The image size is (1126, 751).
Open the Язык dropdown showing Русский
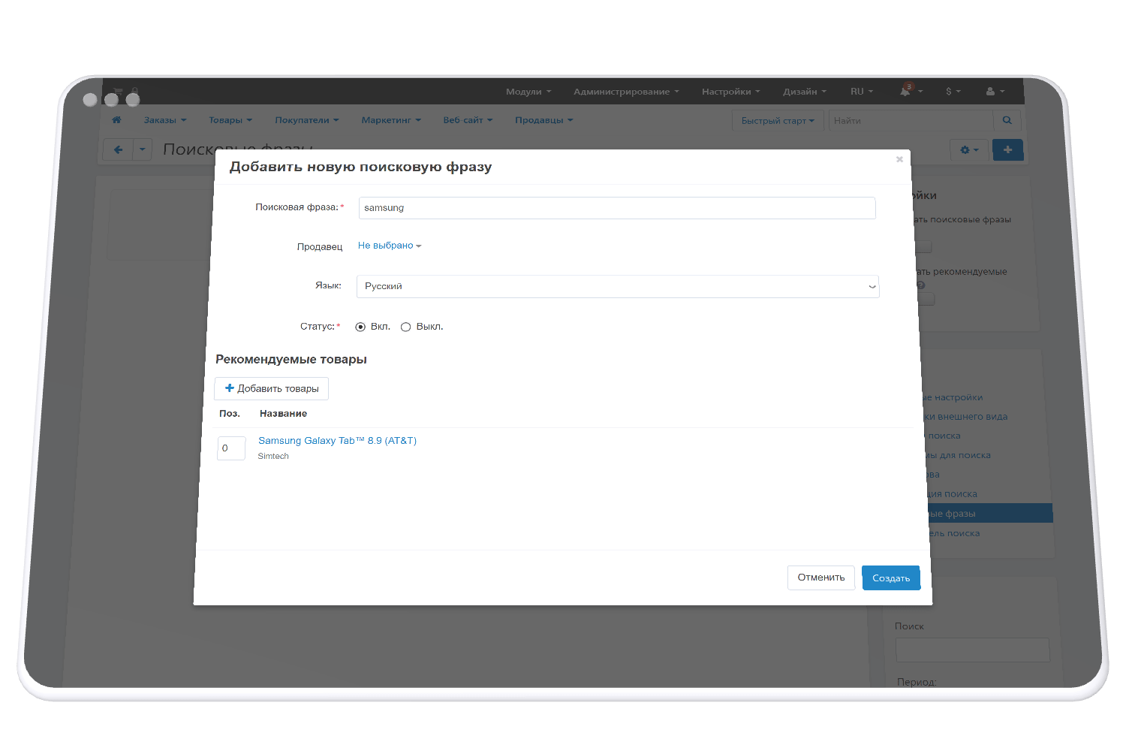pyautogui.click(x=618, y=286)
